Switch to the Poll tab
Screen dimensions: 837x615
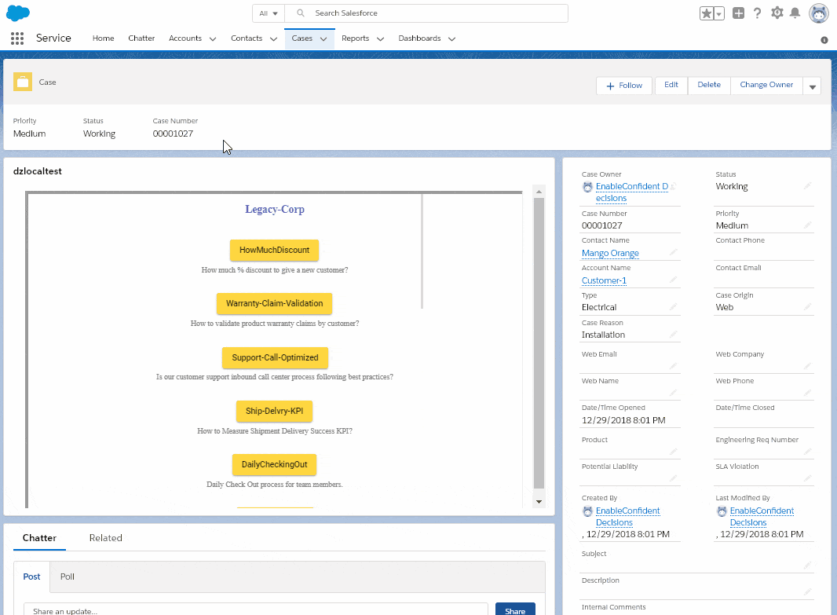click(x=67, y=577)
